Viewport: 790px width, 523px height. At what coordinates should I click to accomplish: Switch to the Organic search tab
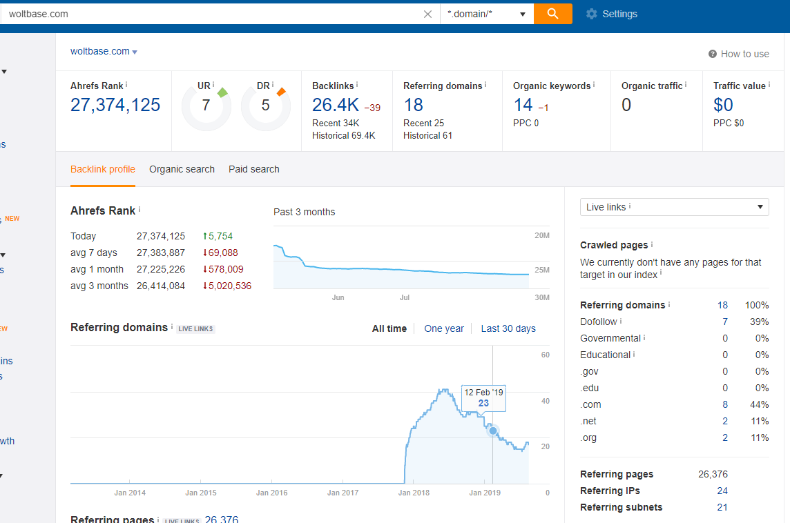(x=182, y=169)
